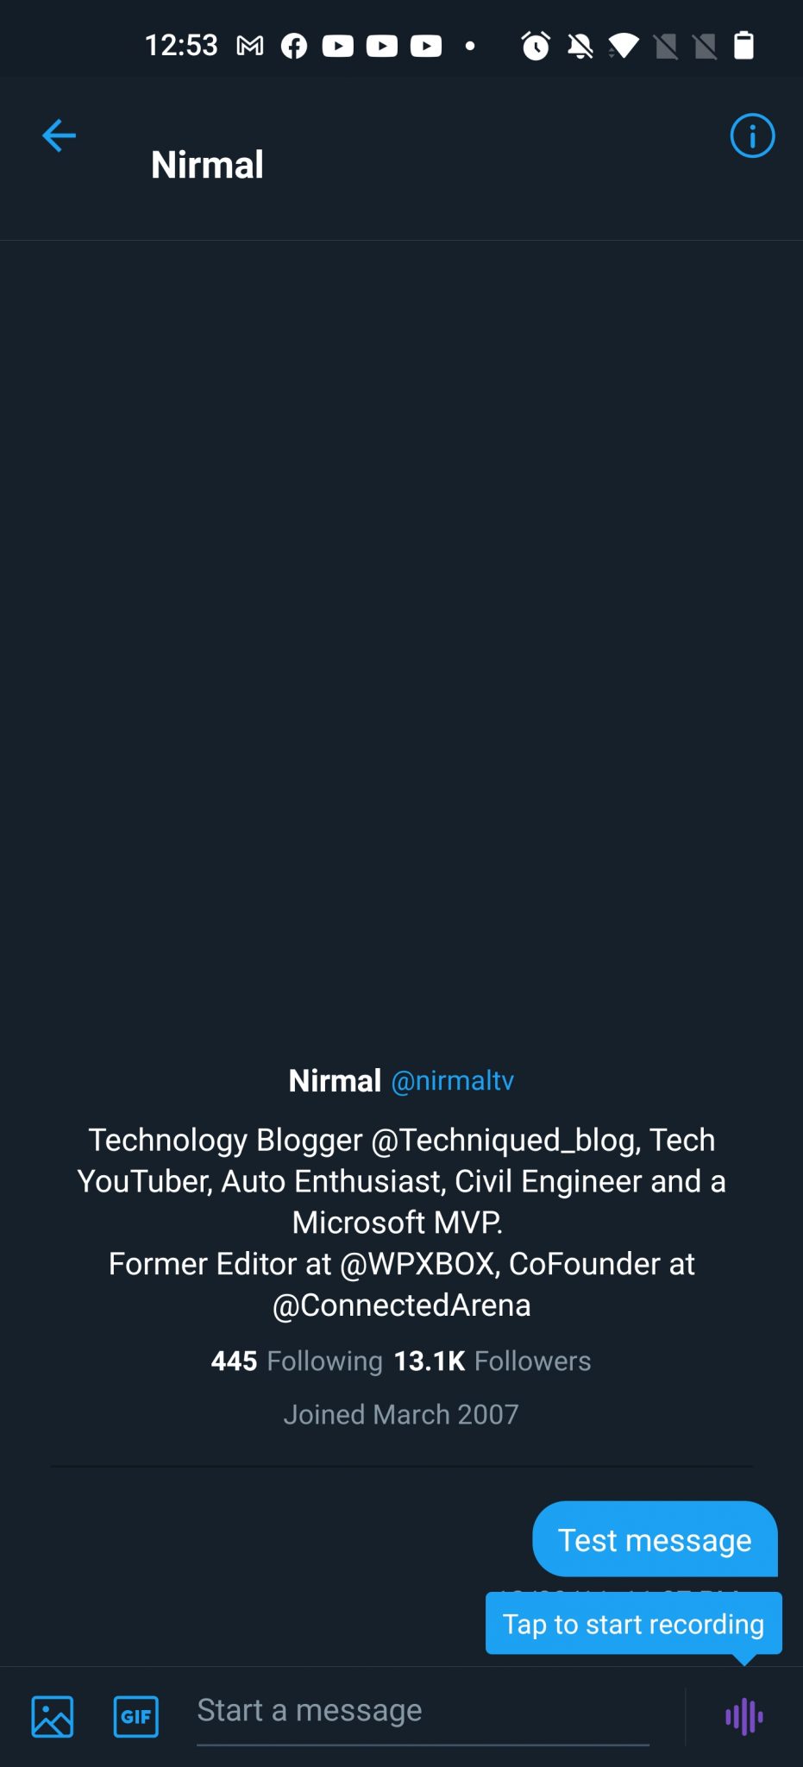Image resolution: width=803 pixels, height=1767 pixels.
Task: Open the @ConnectedArena mention link
Action: point(401,1305)
